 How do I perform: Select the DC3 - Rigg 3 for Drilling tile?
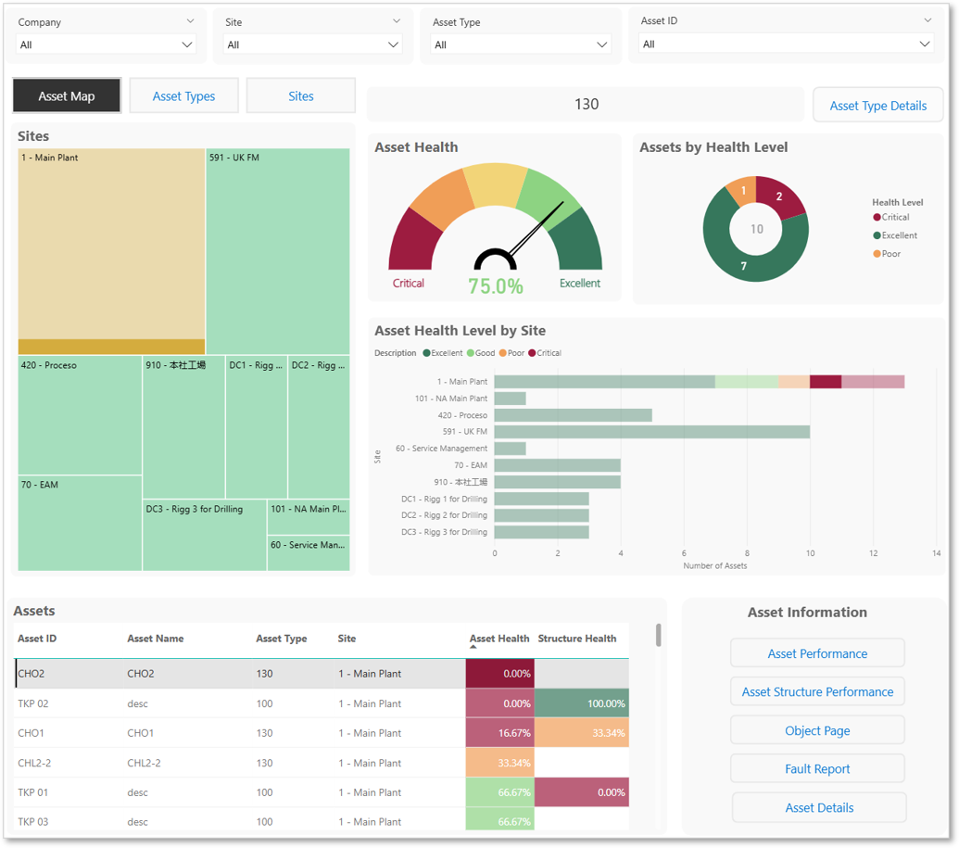204,536
